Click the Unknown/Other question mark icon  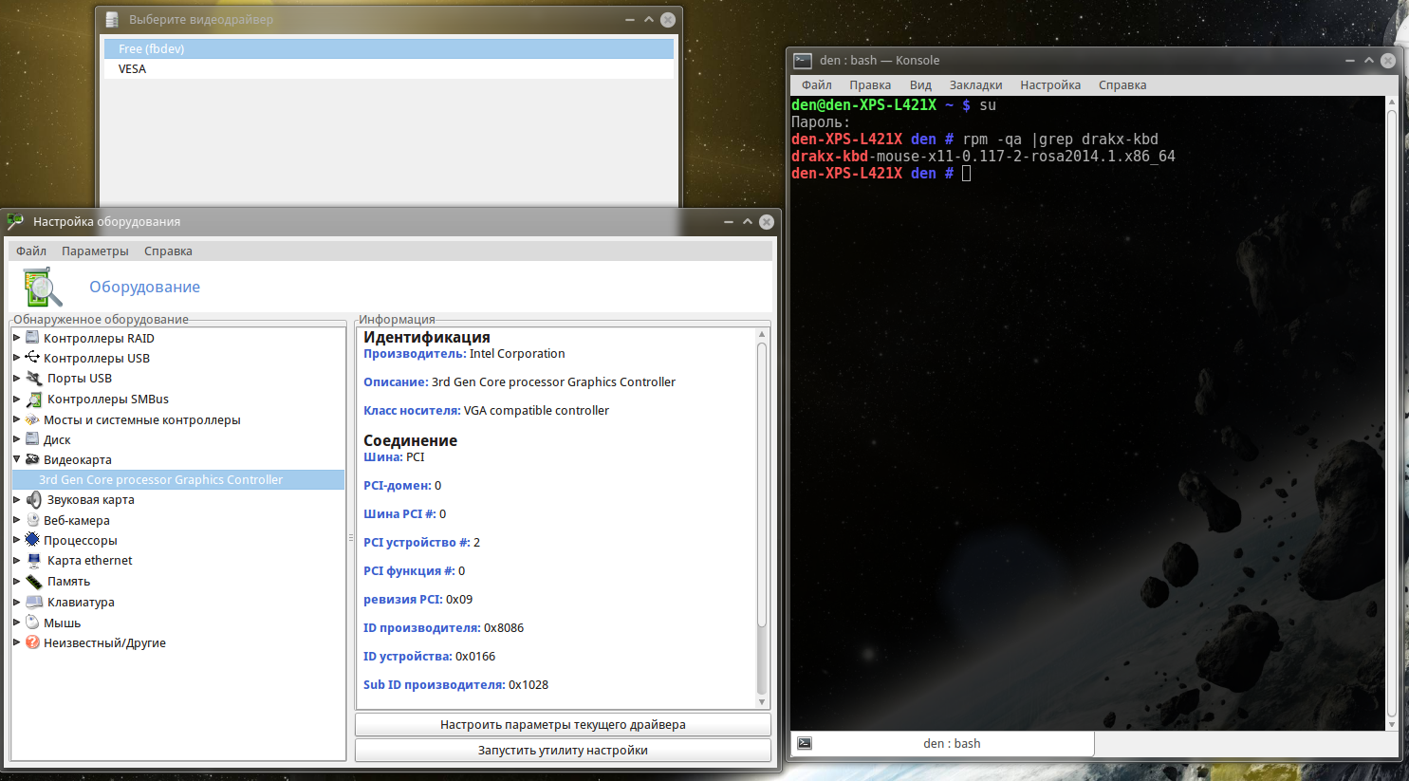[x=32, y=642]
